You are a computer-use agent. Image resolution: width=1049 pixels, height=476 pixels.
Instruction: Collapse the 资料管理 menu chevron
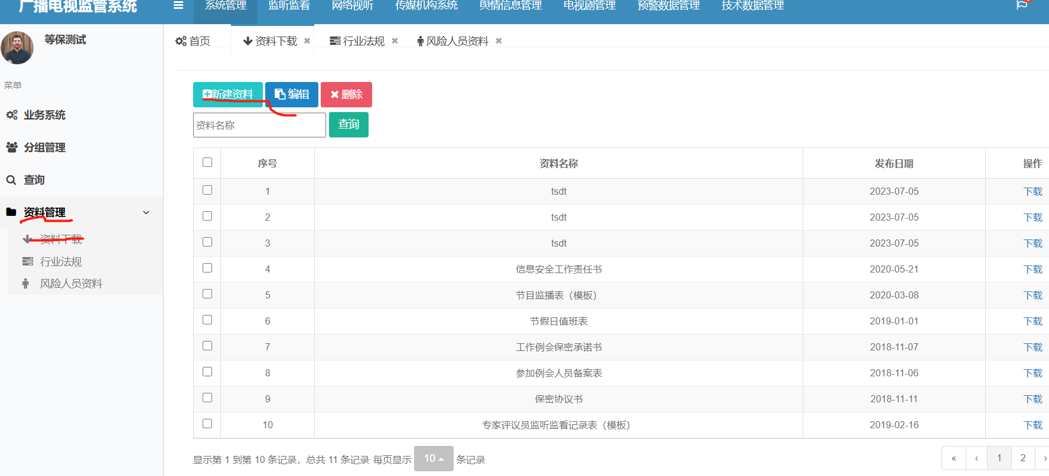point(146,212)
